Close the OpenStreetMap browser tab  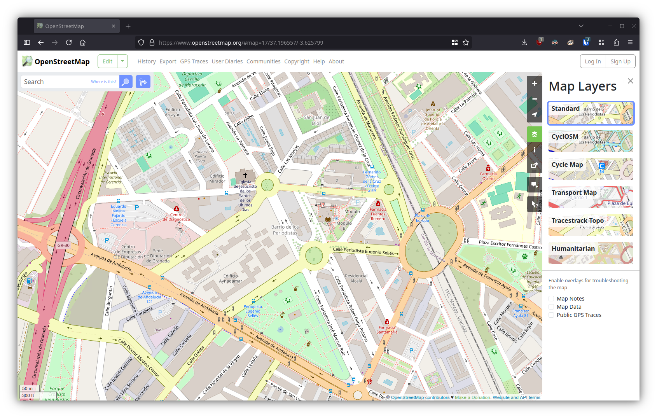coord(114,26)
